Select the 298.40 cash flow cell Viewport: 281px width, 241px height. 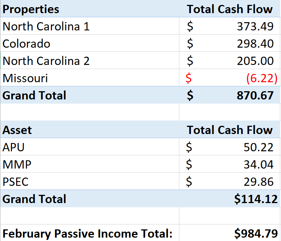click(x=230, y=43)
